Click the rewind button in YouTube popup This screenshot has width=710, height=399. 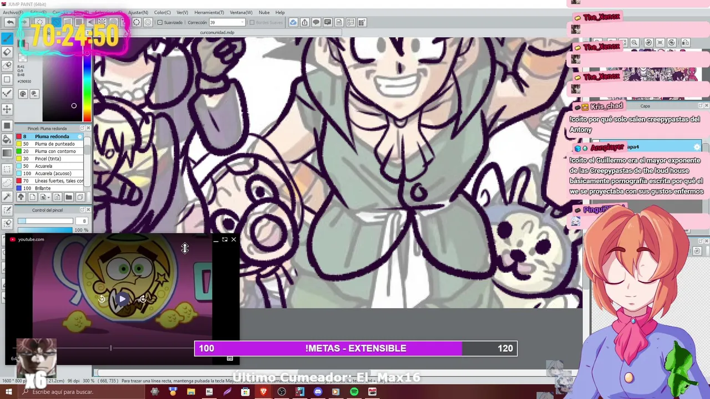102,299
